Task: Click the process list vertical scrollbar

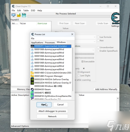Action: click(73, 70)
